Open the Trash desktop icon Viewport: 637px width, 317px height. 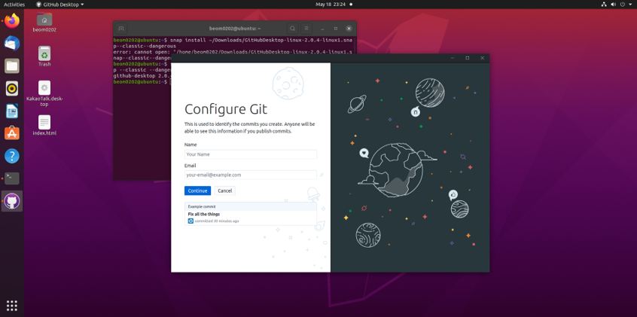[x=44, y=54]
